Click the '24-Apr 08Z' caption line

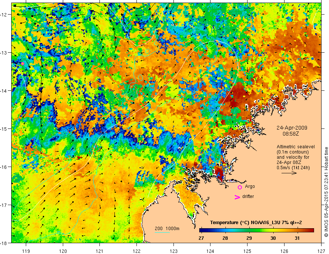click(x=289, y=162)
